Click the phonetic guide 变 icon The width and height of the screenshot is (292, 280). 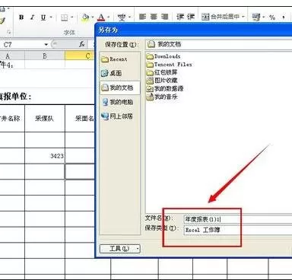122,17
